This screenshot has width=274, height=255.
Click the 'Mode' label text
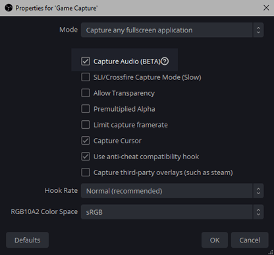coord(68,30)
